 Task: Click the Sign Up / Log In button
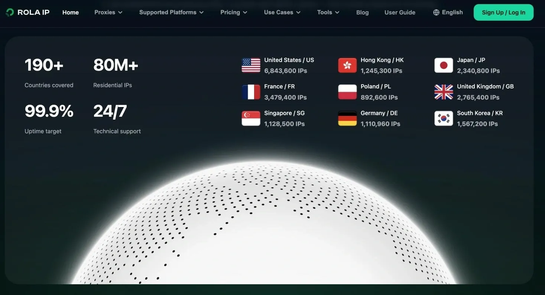click(503, 12)
